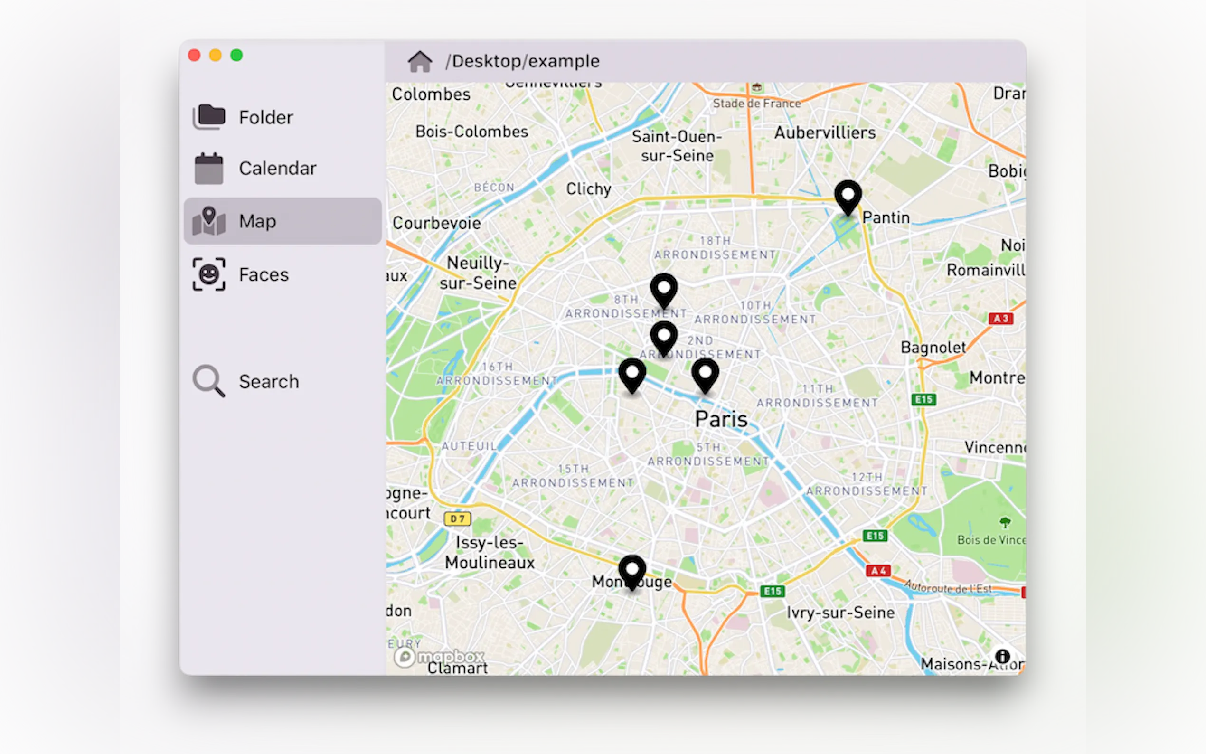This screenshot has width=1206, height=754.
Task: Click the Stade de France landmark label
Action: coord(756,103)
